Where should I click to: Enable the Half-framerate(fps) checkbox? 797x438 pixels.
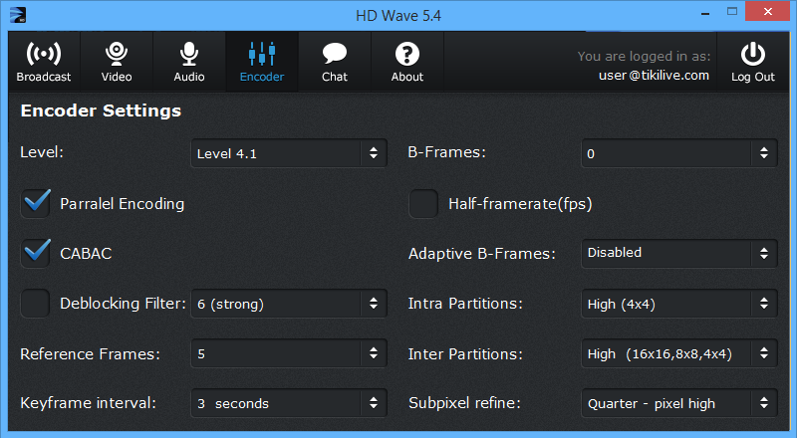coord(423,204)
